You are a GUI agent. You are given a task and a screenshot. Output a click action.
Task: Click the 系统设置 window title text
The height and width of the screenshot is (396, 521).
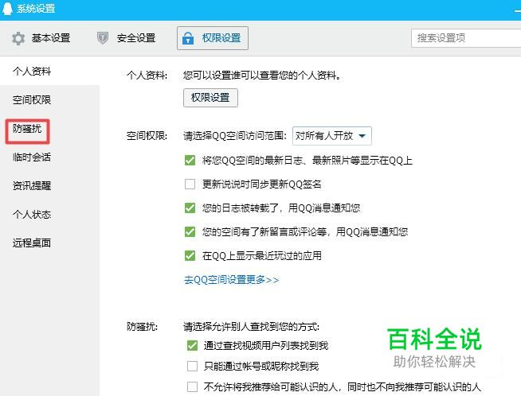[x=36, y=8]
